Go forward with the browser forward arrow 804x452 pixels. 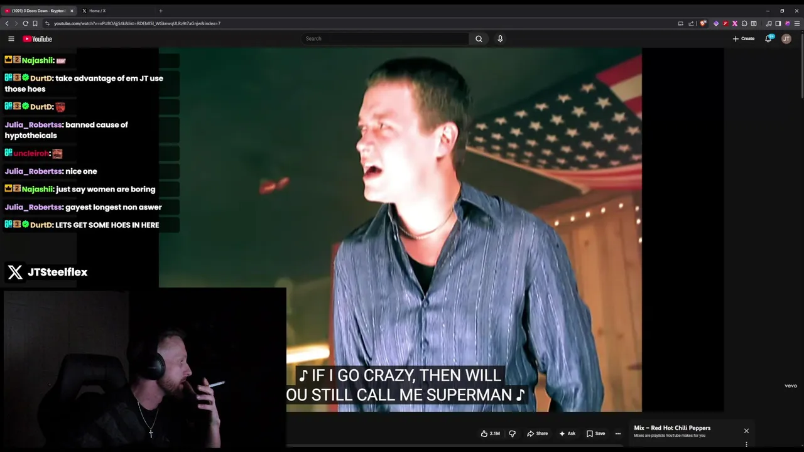(16, 23)
